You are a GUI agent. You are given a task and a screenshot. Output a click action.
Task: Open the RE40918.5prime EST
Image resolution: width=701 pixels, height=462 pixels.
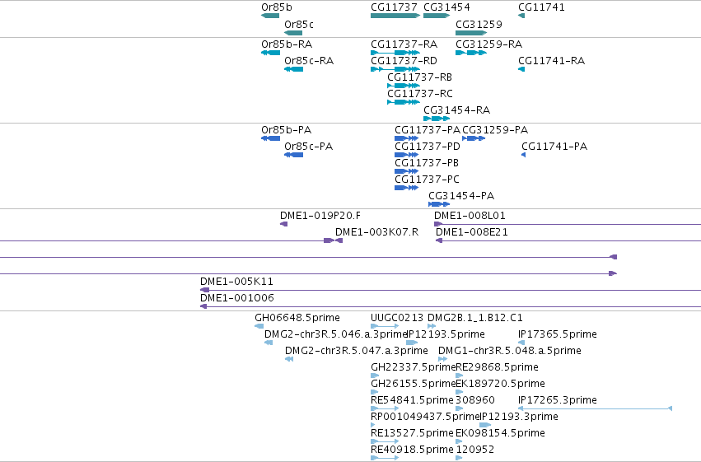coord(385,459)
